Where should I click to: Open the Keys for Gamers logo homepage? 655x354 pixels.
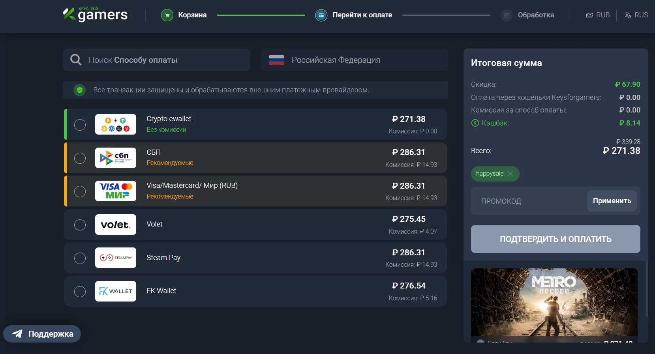coord(95,15)
